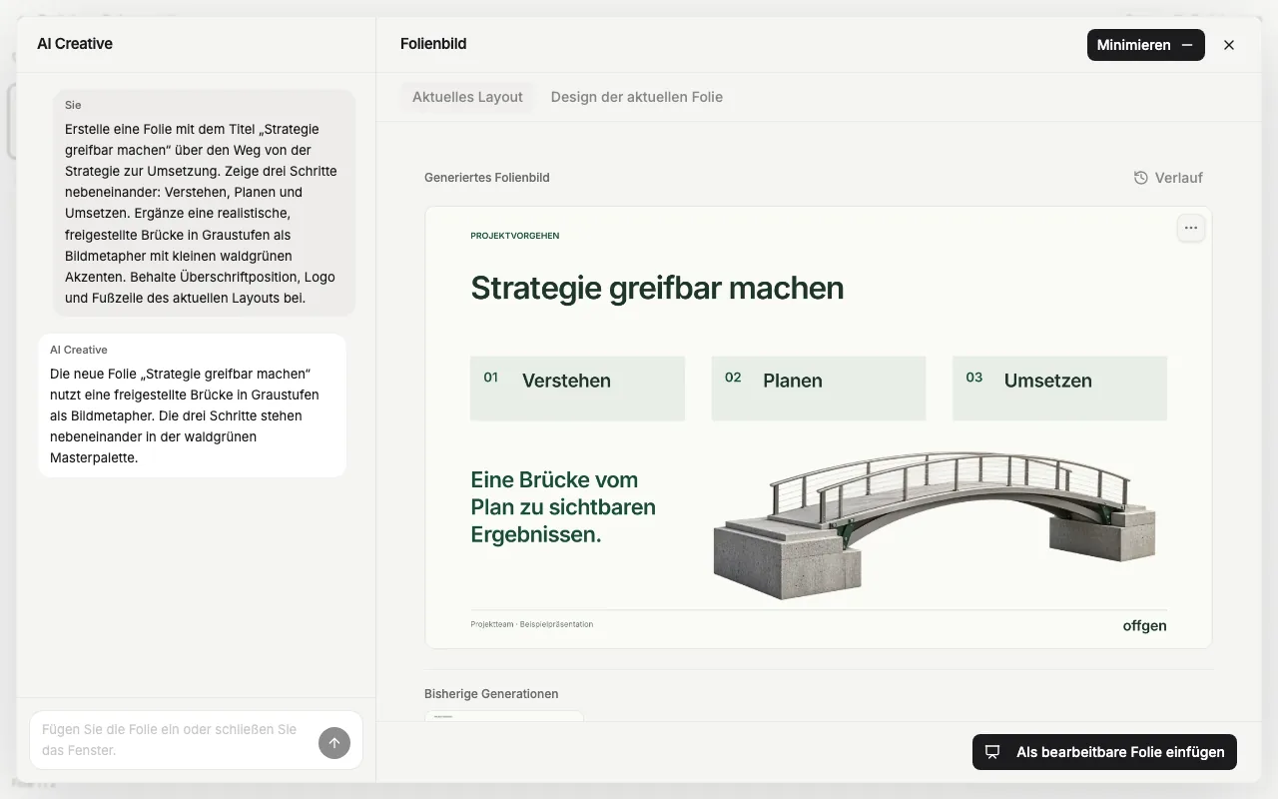Click the 01 Verstehen step box
The image size is (1278, 799).
577,388
